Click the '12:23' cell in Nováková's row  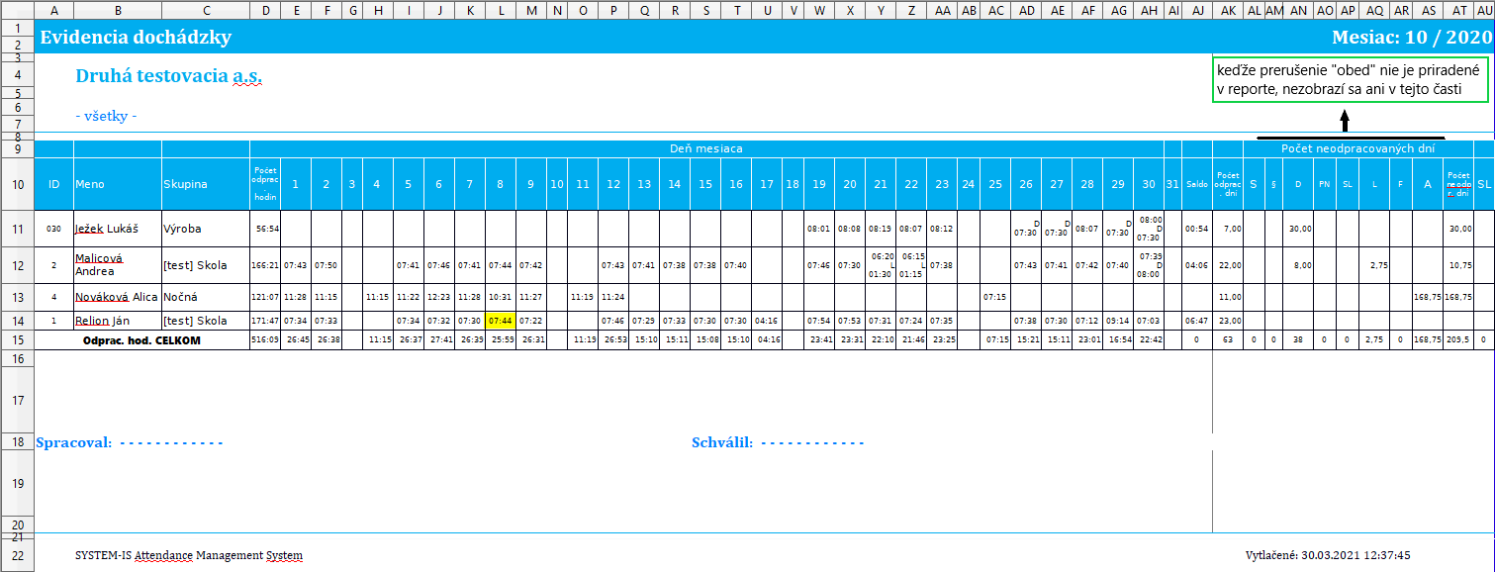pos(439,297)
